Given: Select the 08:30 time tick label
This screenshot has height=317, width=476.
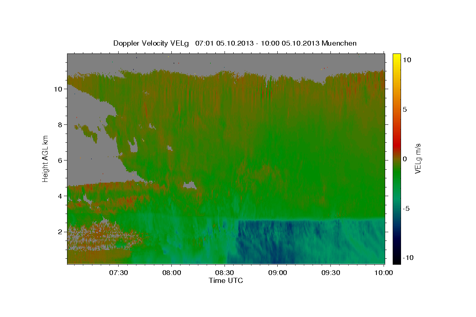Looking at the screenshot, I should [225, 273].
